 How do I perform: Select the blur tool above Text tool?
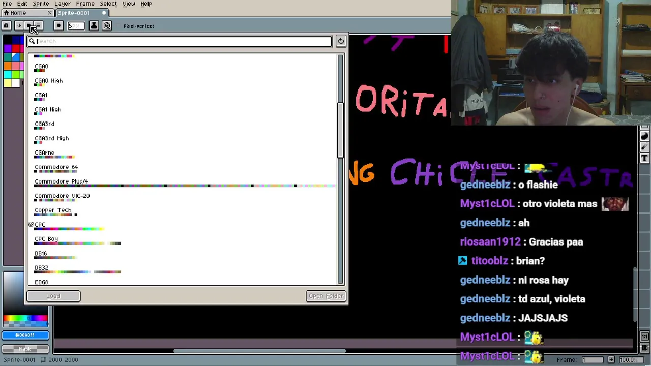coord(644,147)
